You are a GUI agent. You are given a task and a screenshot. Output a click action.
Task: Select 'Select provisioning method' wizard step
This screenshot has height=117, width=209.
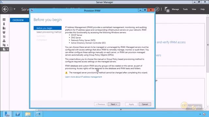tap(49, 32)
